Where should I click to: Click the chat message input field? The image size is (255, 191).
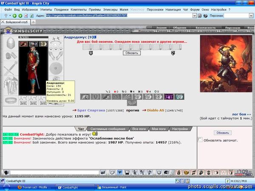[55, 172]
